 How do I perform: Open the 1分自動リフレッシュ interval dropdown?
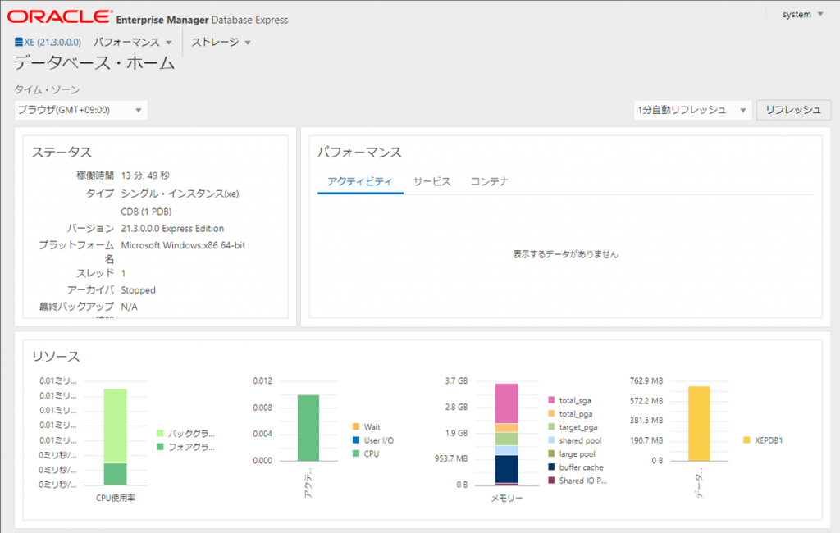point(692,110)
